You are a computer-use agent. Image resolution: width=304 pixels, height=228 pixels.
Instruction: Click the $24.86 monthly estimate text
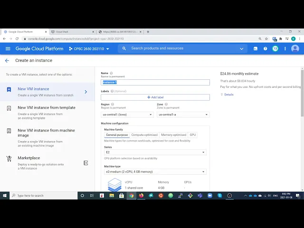click(x=239, y=74)
